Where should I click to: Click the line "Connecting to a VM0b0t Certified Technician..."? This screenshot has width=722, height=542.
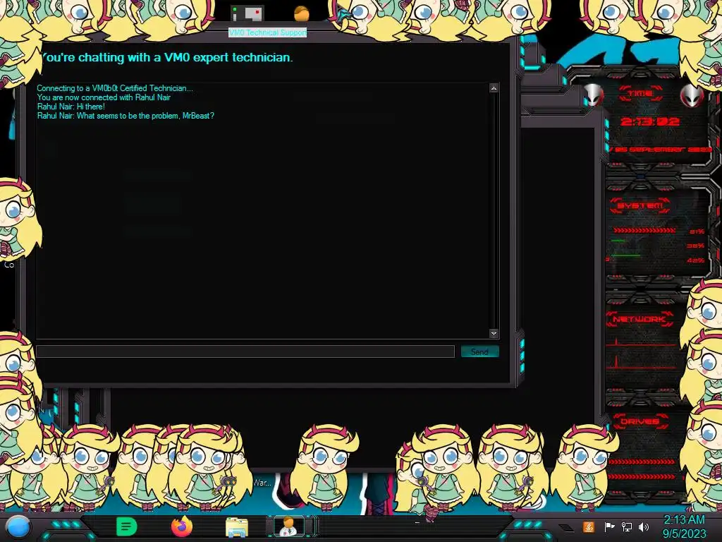(x=115, y=88)
